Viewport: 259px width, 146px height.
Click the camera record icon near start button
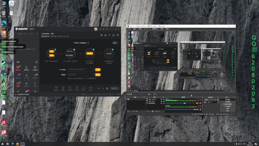coord(99,88)
